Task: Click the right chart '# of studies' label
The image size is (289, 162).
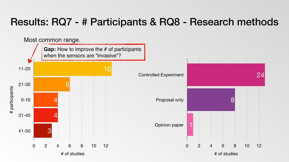Action: point(226,154)
